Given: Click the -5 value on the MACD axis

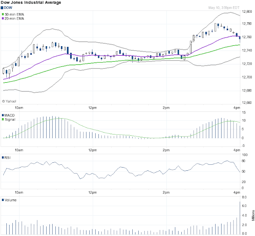Looking at the screenshot, I should (243, 146).
